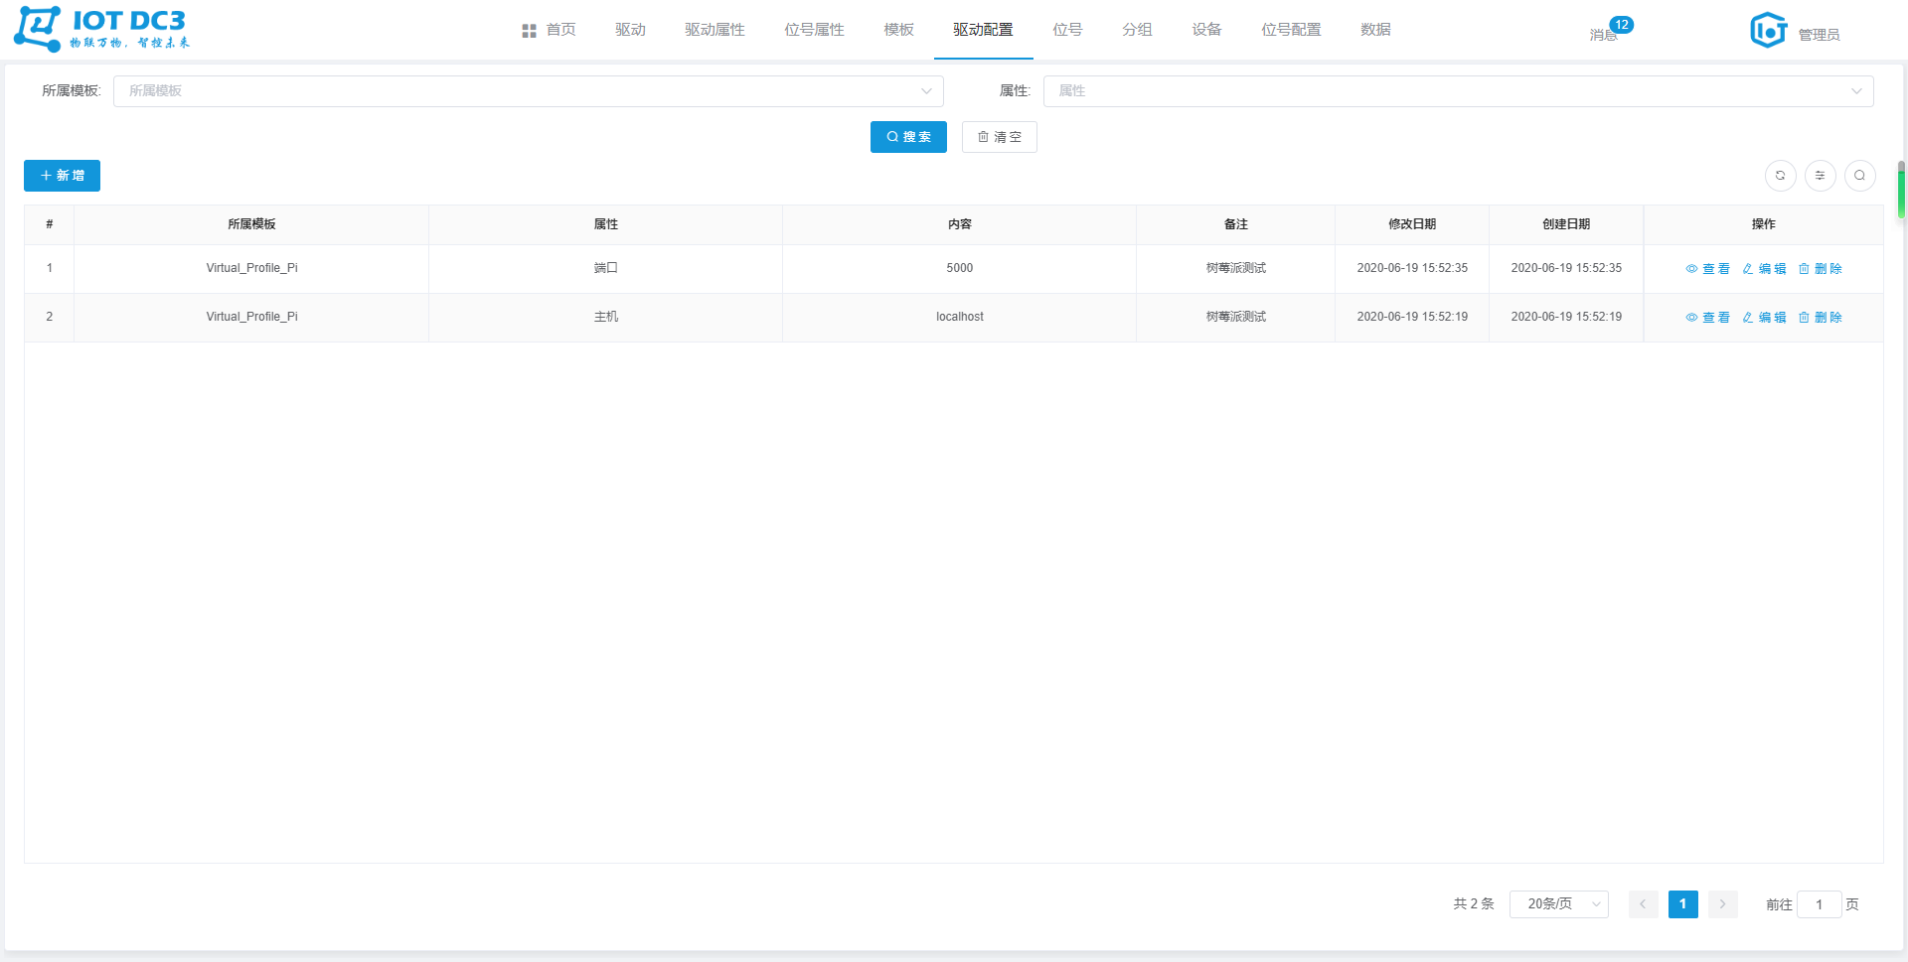The height and width of the screenshot is (962, 1908).
Task: Expand the 所属模板 dropdown
Action: [528, 91]
